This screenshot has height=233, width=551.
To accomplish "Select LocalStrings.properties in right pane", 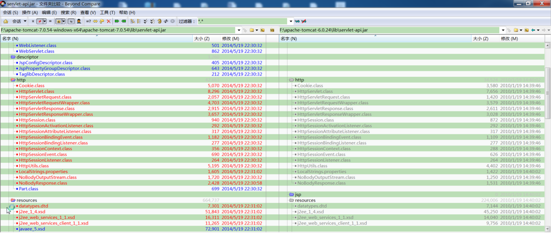I will pos(322,171).
